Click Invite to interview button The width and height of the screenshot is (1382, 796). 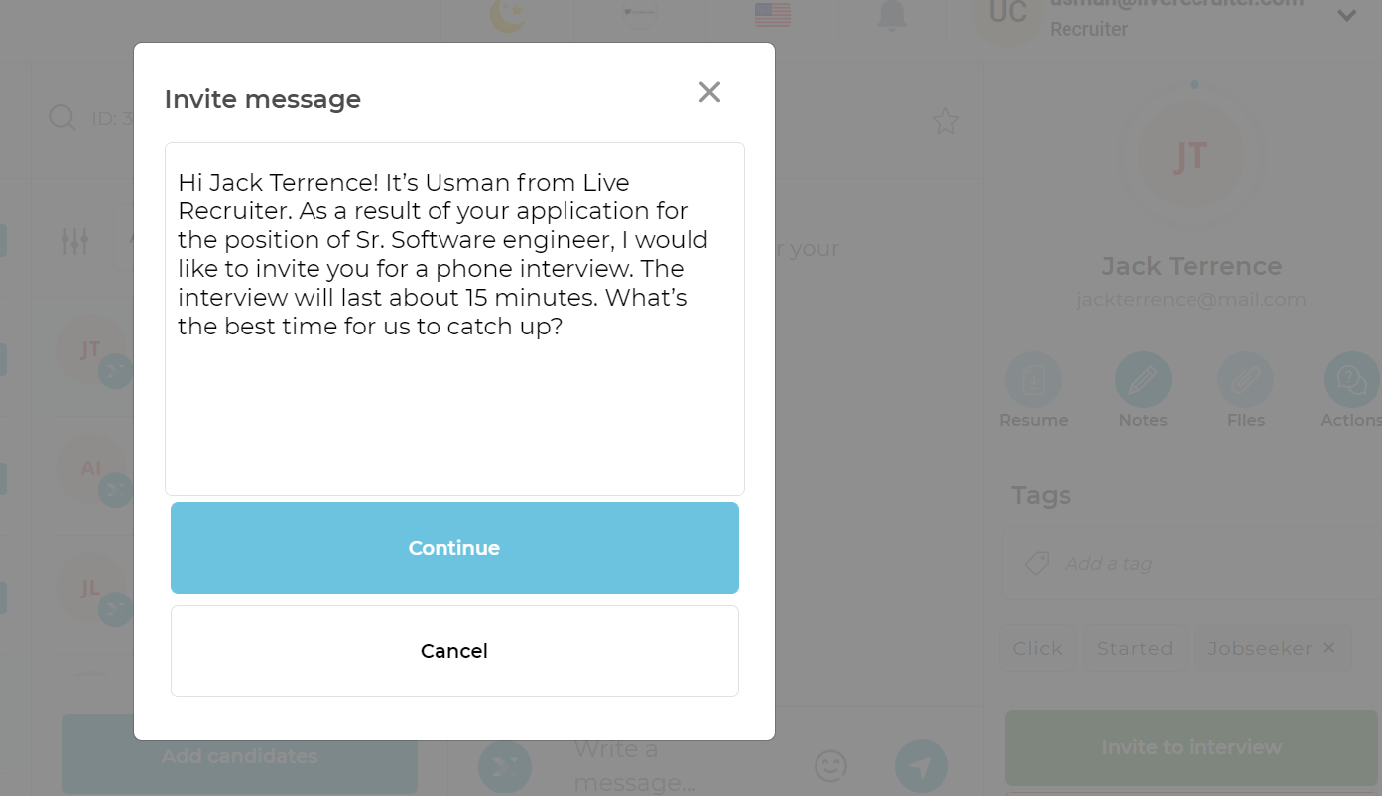pyautogui.click(x=1192, y=747)
